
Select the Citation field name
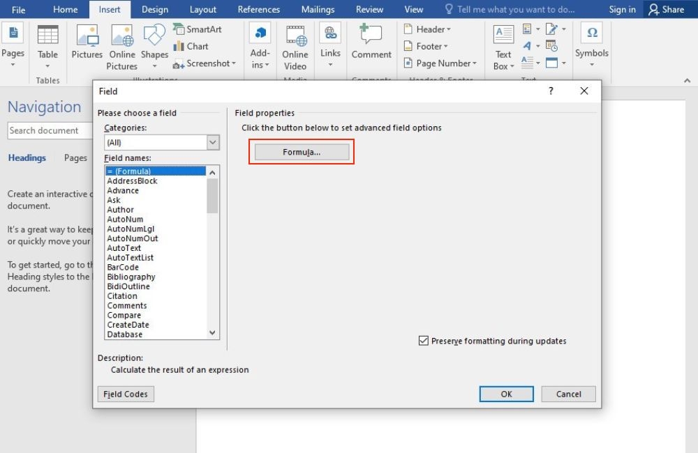pyautogui.click(x=156, y=296)
